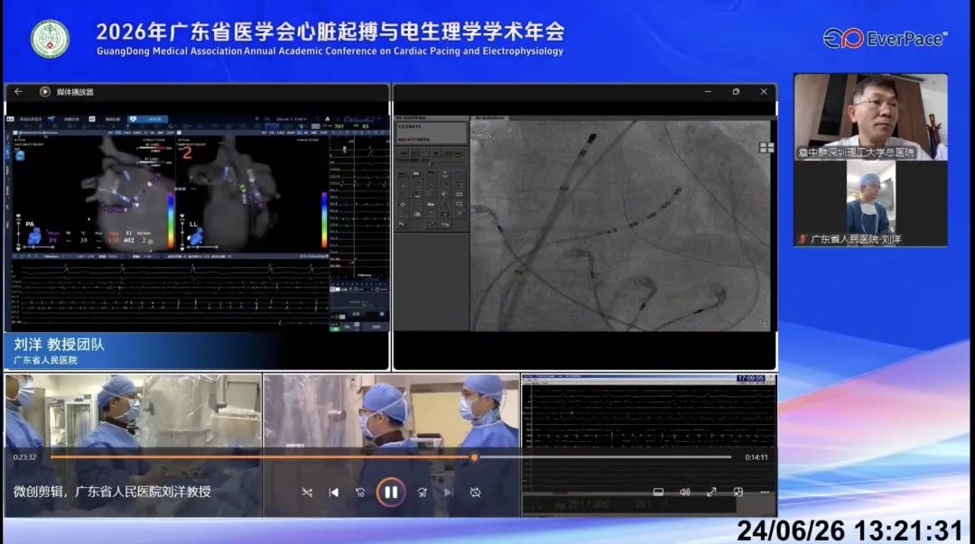This screenshot has height=544, width=975.
Task: Click the GDMA round logo
Action: 50,39
